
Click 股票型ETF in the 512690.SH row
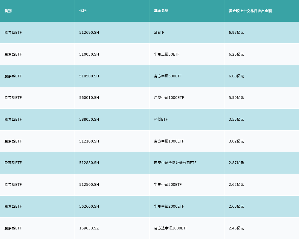(x=13, y=33)
